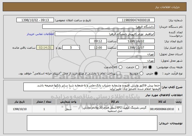Click the need creation date 1398/10/02
Screen dimensions: 192x136
[136, 41]
